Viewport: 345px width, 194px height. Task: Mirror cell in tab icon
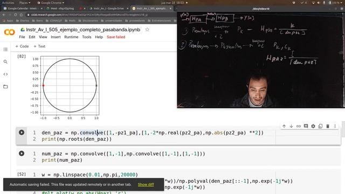pos(320,126)
